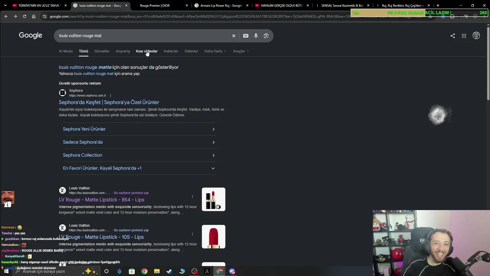Open 'Sadece Sephora'da' sitelink arrow
490x276 pixels.
tap(213, 142)
